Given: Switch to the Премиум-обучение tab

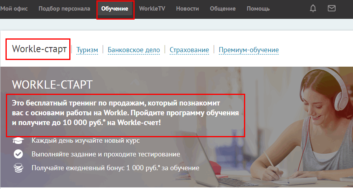Looking at the screenshot, I should click(249, 50).
